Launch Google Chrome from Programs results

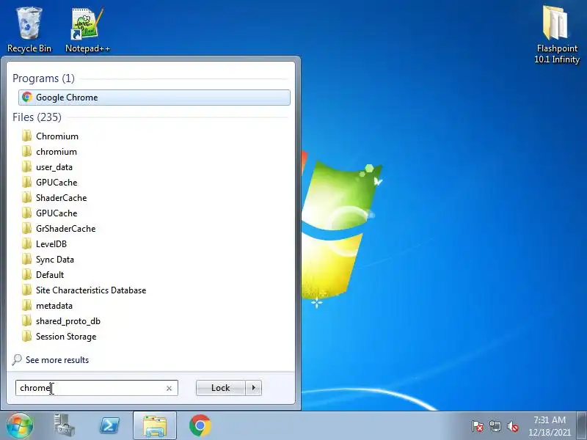pos(154,98)
